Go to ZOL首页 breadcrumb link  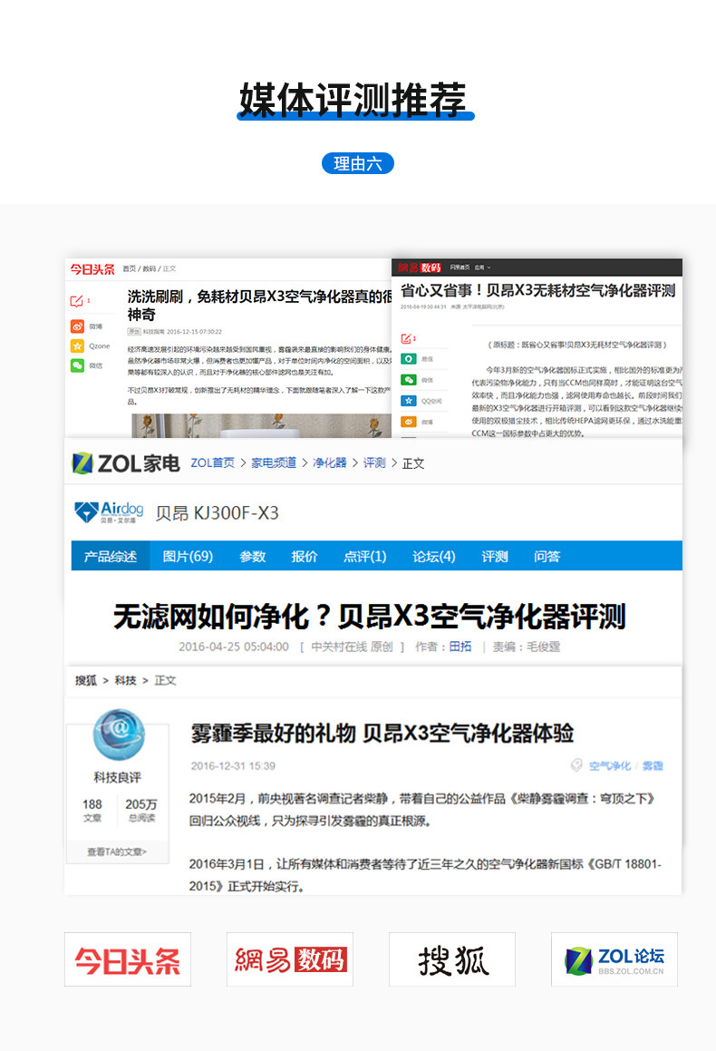click(212, 462)
